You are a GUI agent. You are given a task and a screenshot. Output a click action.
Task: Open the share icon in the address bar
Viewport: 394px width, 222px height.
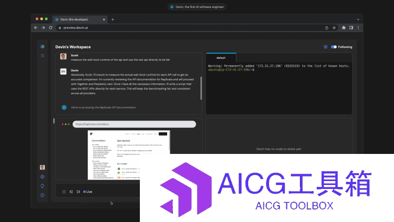click(327, 28)
